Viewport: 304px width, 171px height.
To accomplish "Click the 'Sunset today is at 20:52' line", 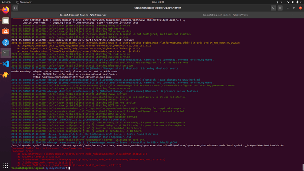I will pyautogui.click(x=98, y=126).
